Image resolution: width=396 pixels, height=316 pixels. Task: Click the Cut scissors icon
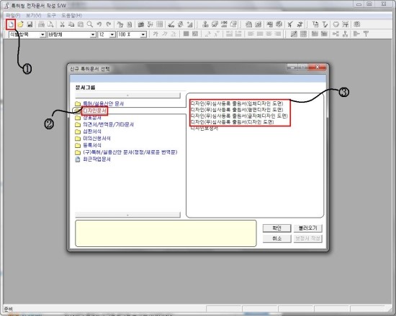click(62, 24)
